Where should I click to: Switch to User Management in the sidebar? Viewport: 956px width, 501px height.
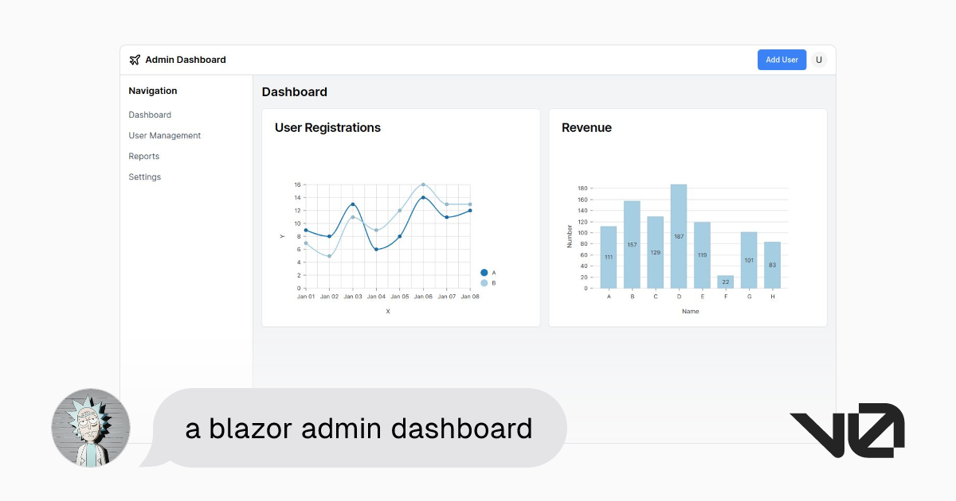(164, 135)
